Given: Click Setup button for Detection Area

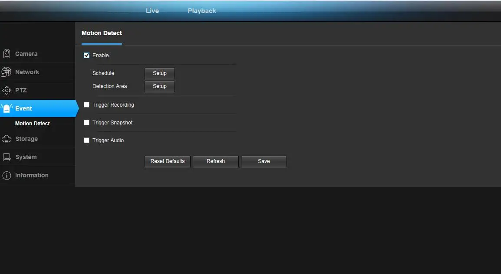Looking at the screenshot, I should pyautogui.click(x=160, y=86).
